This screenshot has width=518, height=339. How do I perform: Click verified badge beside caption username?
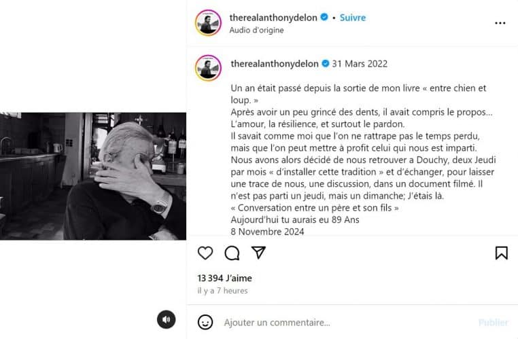[x=326, y=63]
